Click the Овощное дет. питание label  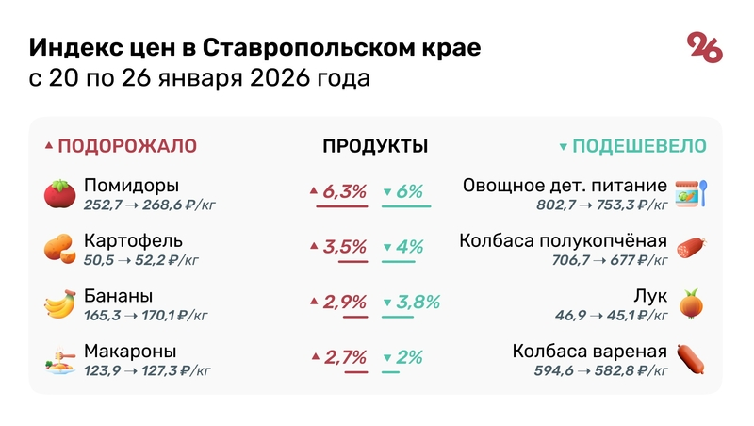565,185
